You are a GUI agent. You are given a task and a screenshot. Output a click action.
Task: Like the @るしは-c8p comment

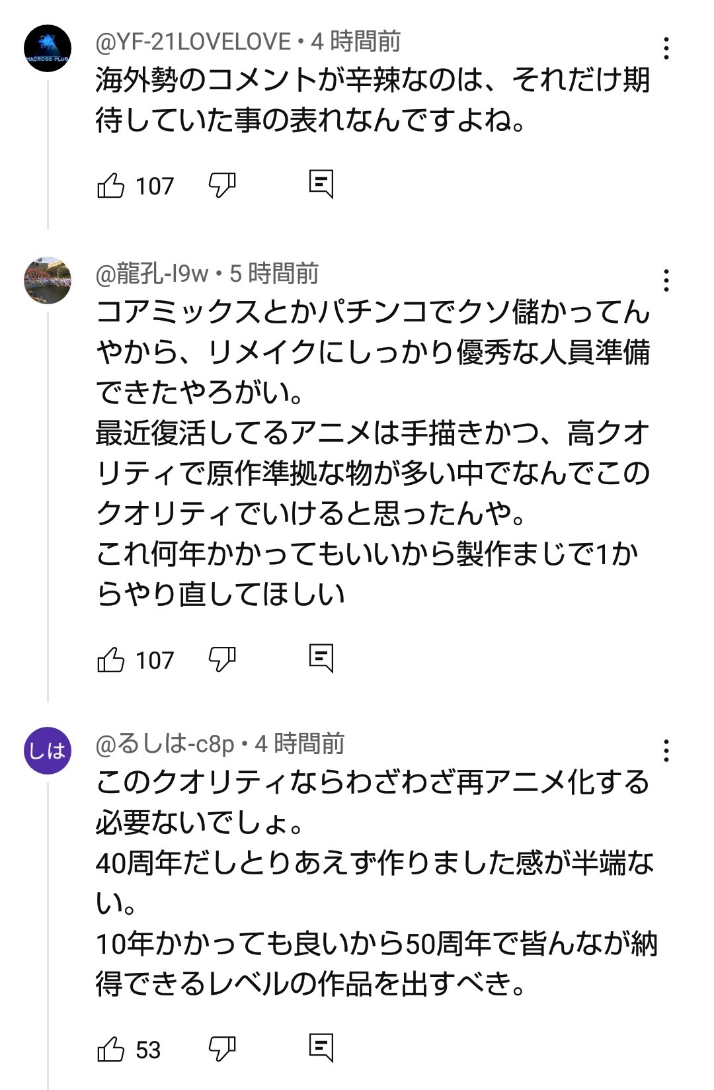111,1050
